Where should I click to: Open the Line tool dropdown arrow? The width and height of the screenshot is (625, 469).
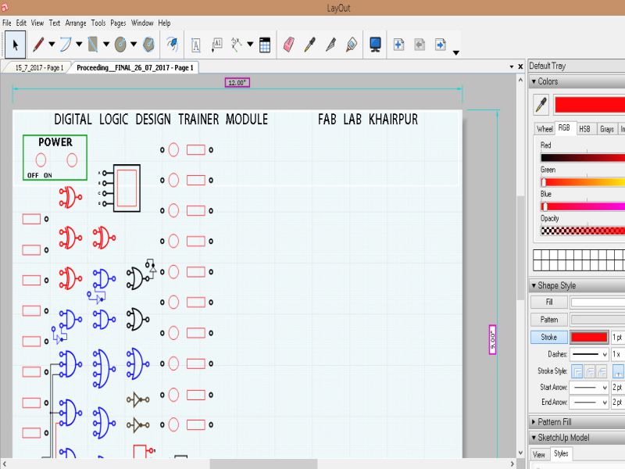tap(52, 45)
